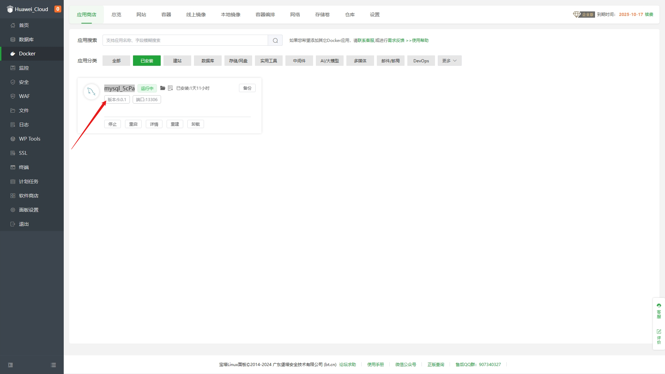Viewport: 665px width, 374px height.
Task: Open WAF in the sidebar
Action: 32,96
